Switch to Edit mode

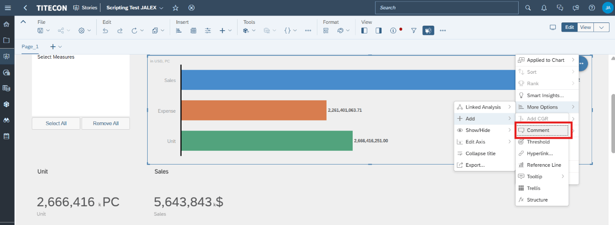(570, 27)
